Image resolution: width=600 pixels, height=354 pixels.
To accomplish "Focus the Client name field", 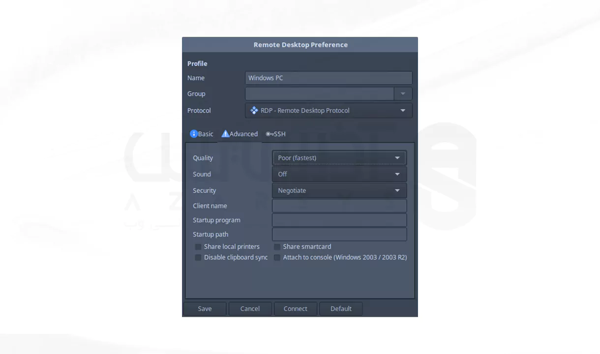I will click(x=339, y=206).
